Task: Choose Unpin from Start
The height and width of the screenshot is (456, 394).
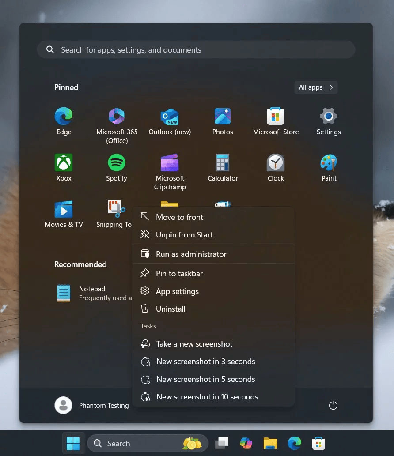Action: click(x=213, y=235)
